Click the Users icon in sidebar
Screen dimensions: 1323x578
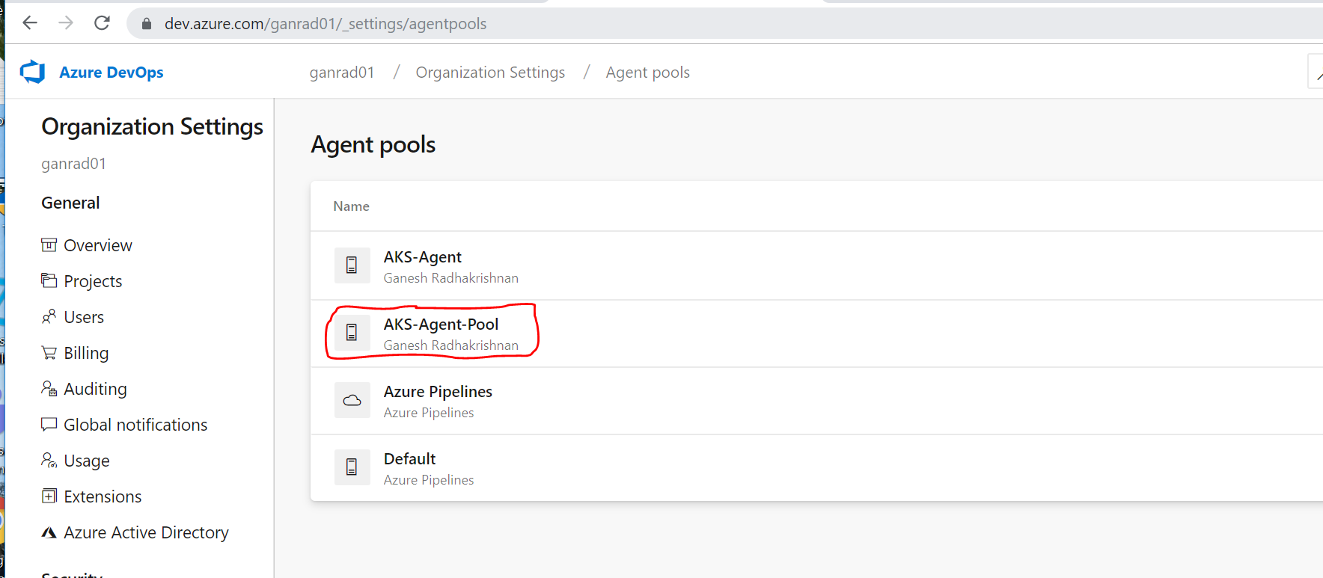49,316
